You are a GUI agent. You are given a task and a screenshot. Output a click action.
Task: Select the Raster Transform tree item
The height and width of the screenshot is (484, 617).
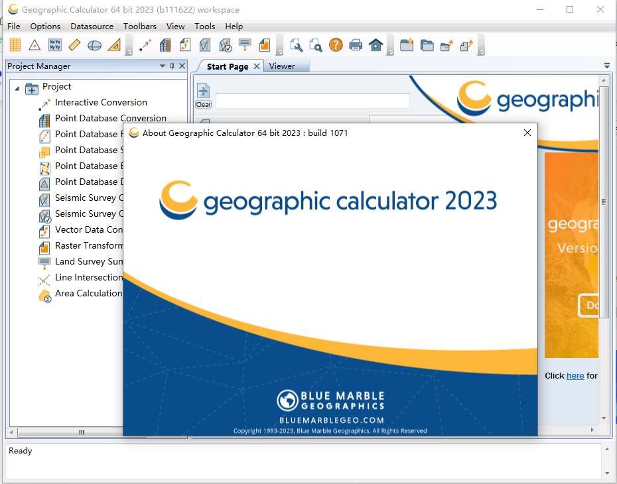tap(88, 246)
